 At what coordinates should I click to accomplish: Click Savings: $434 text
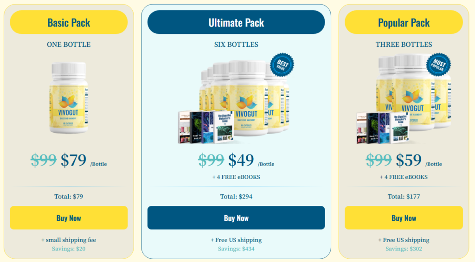pyautogui.click(x=236, y=249)
